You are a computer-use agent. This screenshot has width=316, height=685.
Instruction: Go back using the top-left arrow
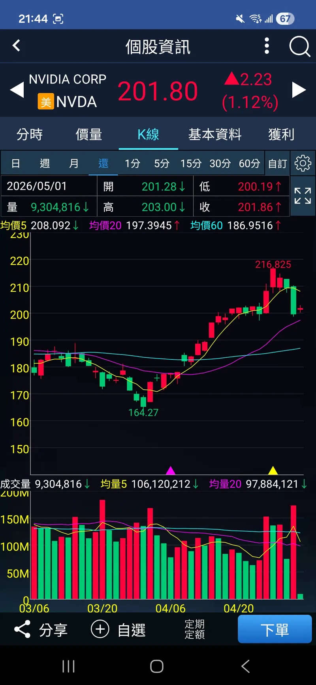tap(16, 45)
